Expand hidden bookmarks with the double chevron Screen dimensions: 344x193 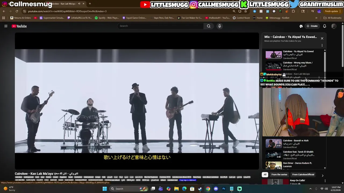316,18
